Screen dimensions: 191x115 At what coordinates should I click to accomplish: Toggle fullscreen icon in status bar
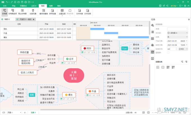[x=148, y=112]
